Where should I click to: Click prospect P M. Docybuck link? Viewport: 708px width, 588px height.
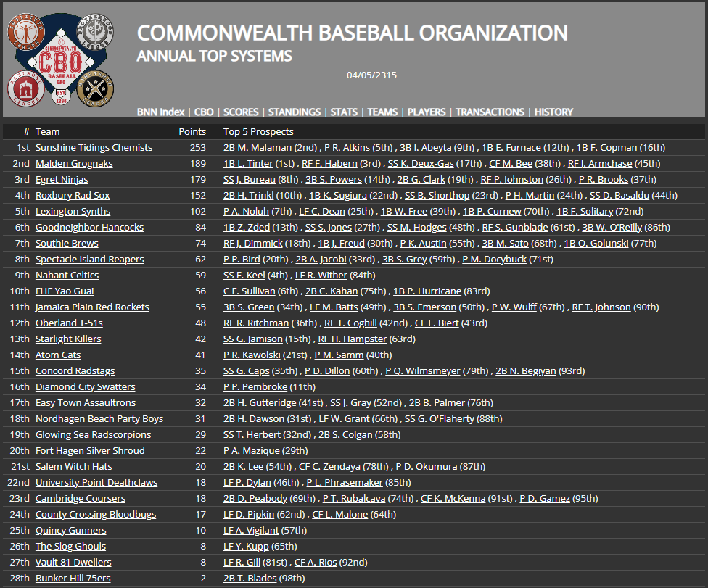click(494, 259)
